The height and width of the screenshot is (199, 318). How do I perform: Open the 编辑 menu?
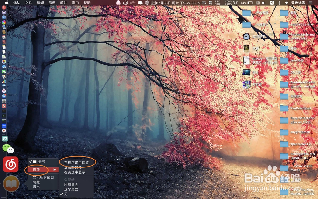tap(40, 3)
